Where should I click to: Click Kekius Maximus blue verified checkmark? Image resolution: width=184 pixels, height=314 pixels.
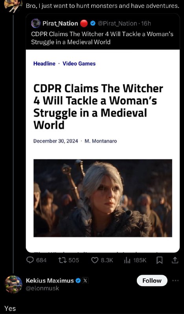click(78, 281)
